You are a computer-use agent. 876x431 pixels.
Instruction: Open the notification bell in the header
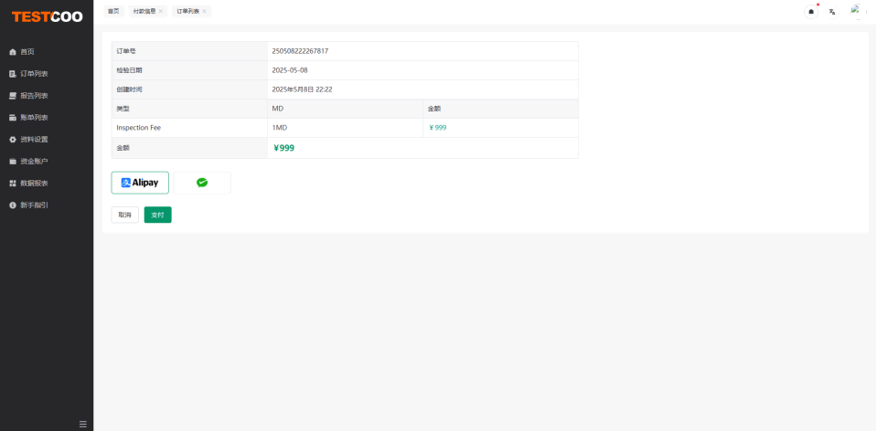coord(810,11)
